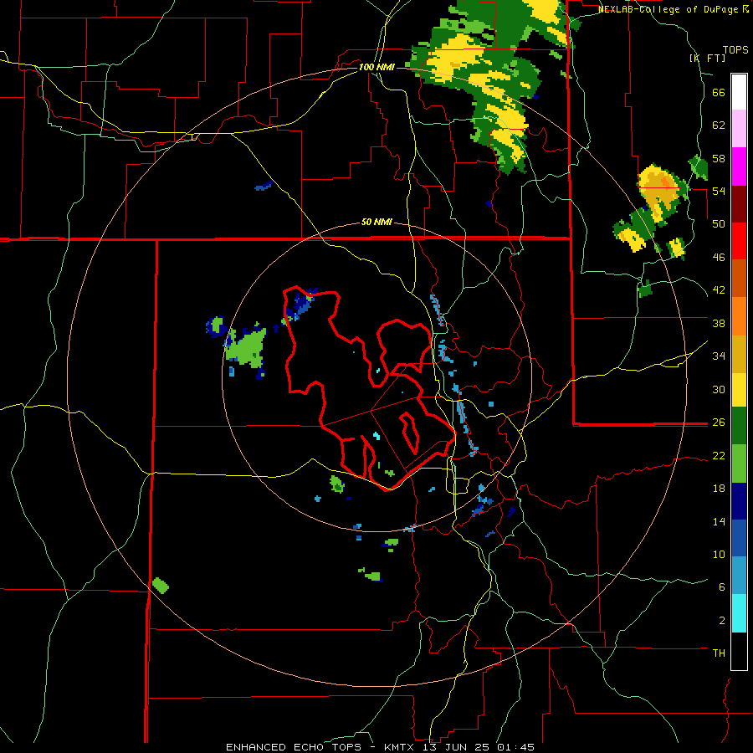Select the "34" legend tick label
The width and height of the screenshot is (753, 753).
coord(719,356)
